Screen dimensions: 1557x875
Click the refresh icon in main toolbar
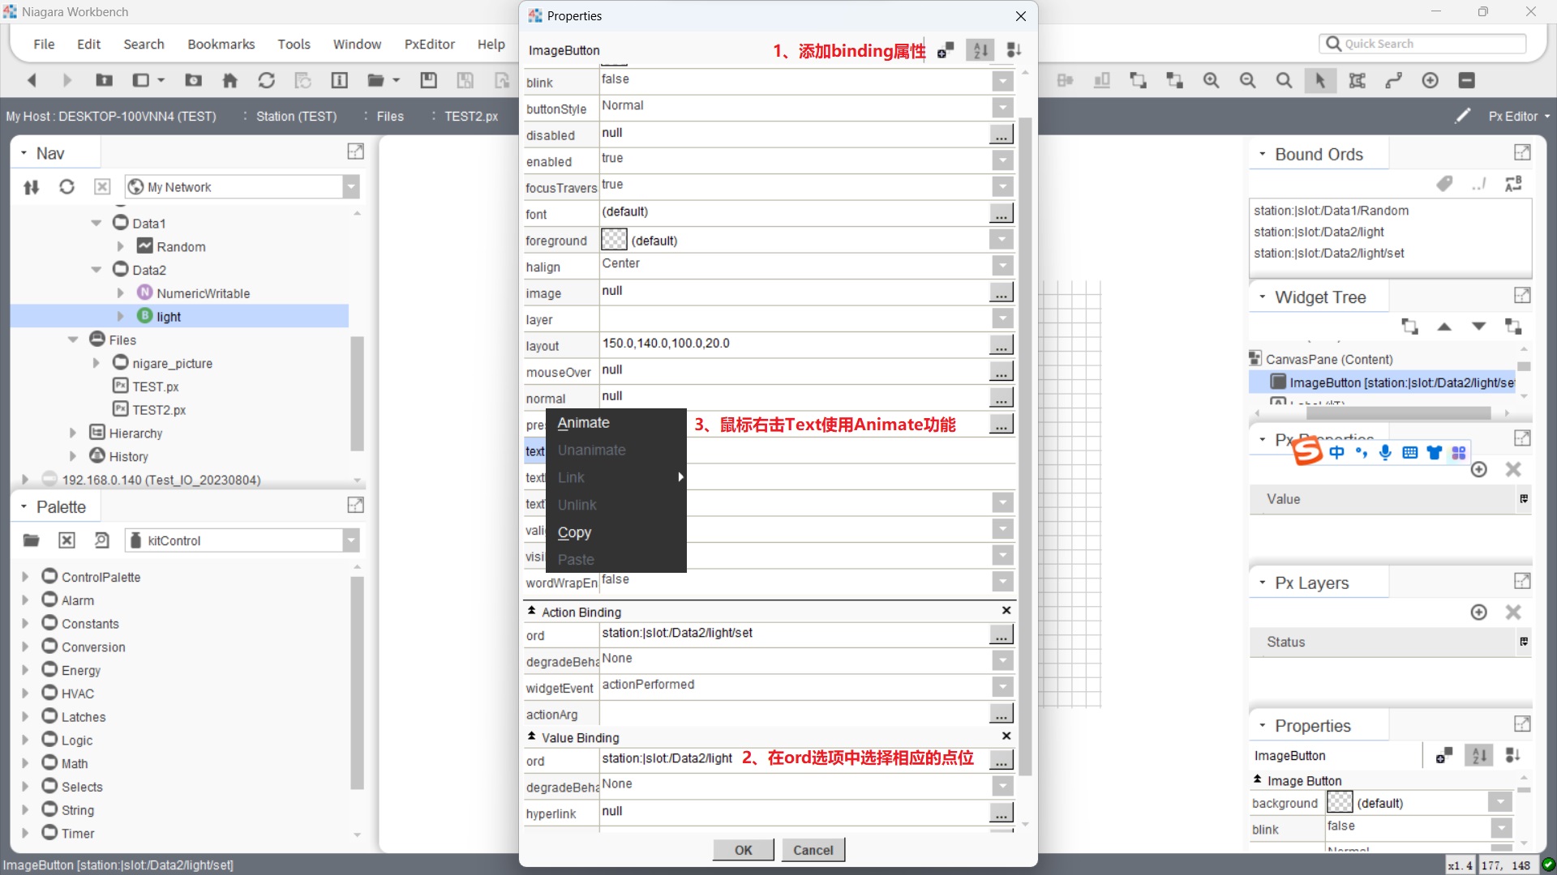click(x=266, y=80)
